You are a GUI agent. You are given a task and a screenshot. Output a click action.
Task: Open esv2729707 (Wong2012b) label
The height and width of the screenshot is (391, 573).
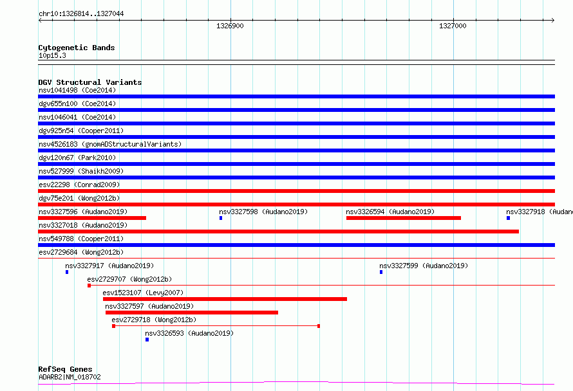pyautogui.click(x=129, y=279)
